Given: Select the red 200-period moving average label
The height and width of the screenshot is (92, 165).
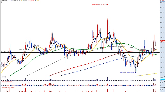Looking at the screenshot, I should pos(31,1).
